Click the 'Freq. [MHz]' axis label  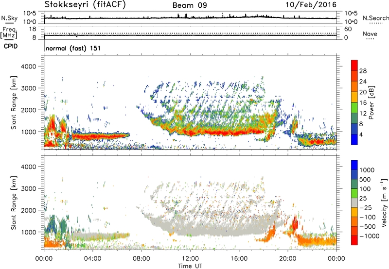tap(9, 33)
